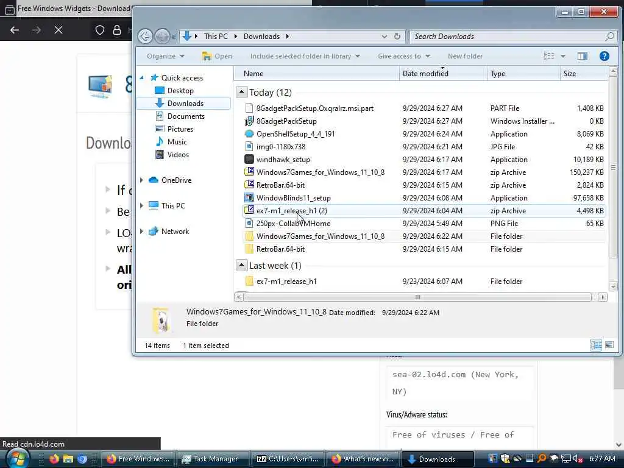
Task: Click the 6:27 AM taskbar clock
Action: click(601, 459)
